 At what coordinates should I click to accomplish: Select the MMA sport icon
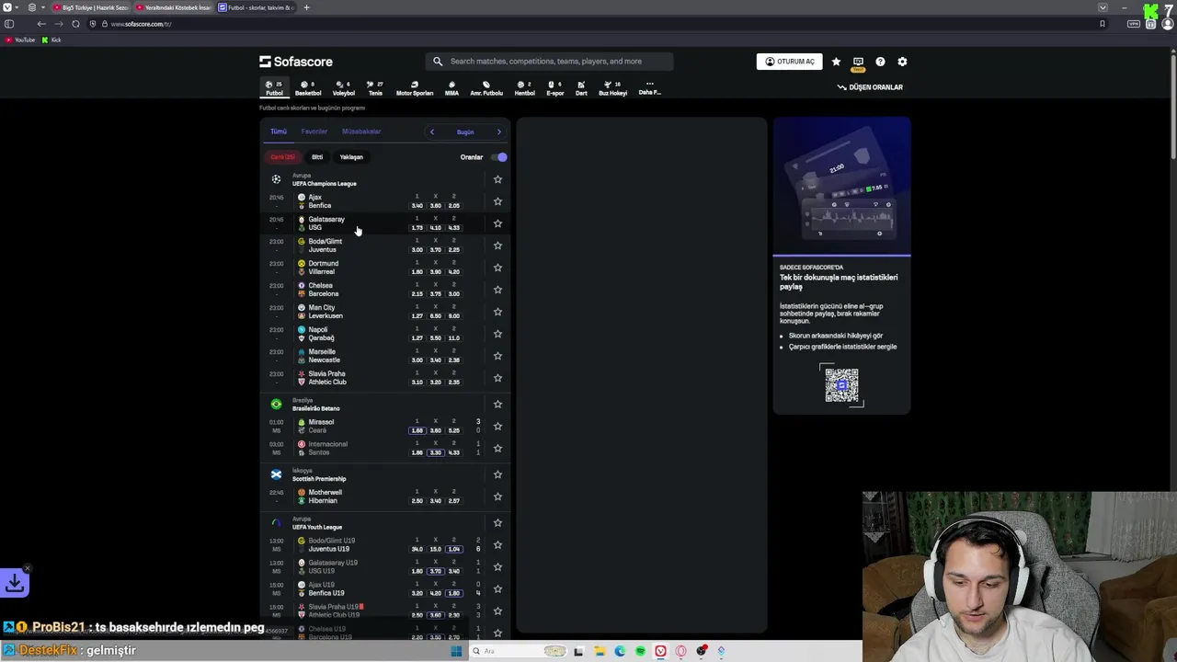[451, 88]
